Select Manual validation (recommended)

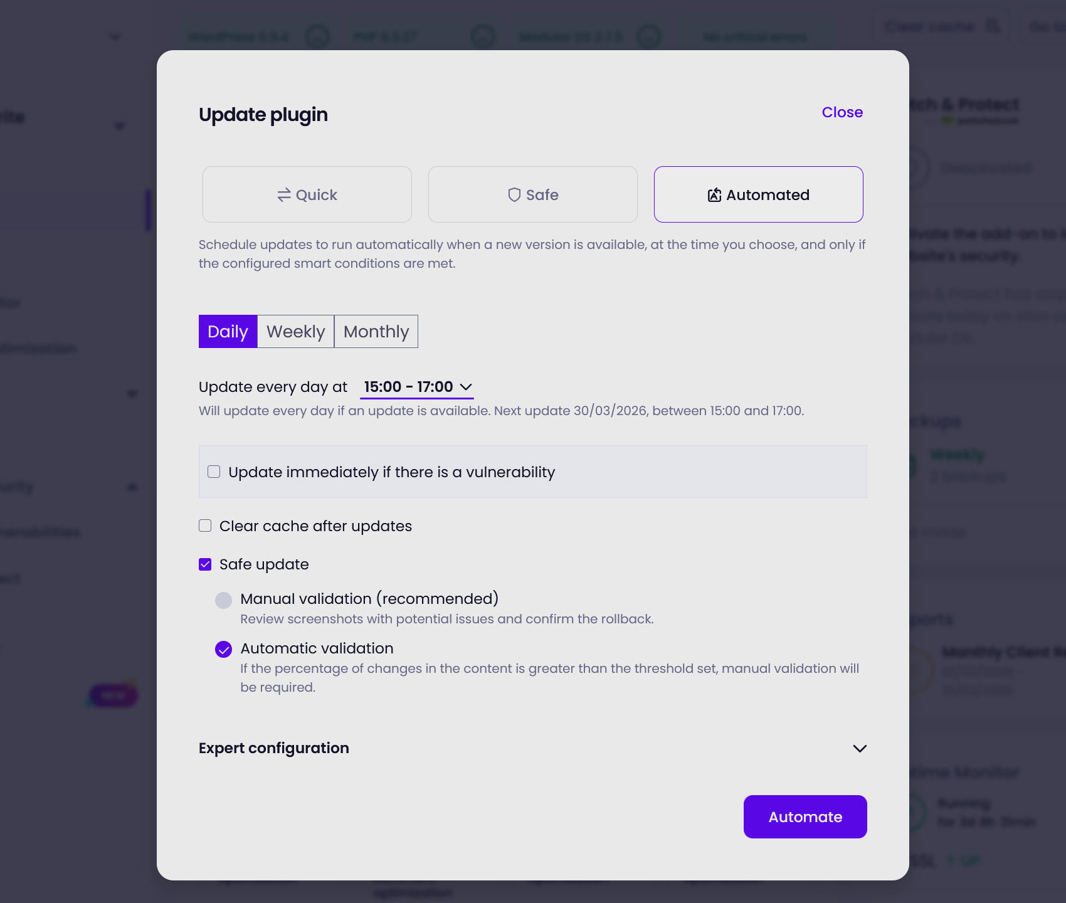pyautogui.click(x=223, y=600)
